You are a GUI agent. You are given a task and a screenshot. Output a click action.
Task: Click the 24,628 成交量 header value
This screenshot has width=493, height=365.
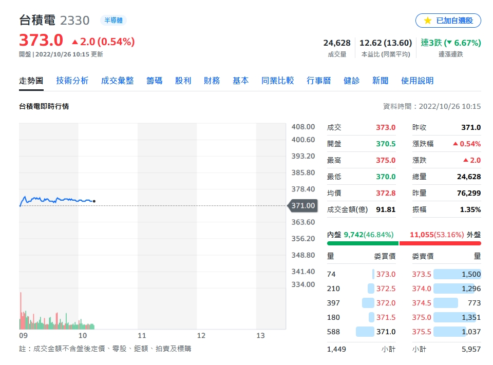point(337,43)
